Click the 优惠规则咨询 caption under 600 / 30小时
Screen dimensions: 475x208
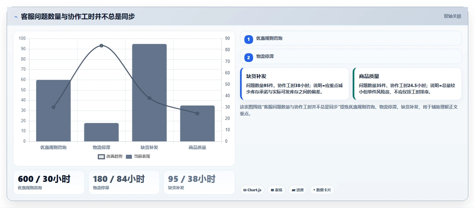coord(30,188)
